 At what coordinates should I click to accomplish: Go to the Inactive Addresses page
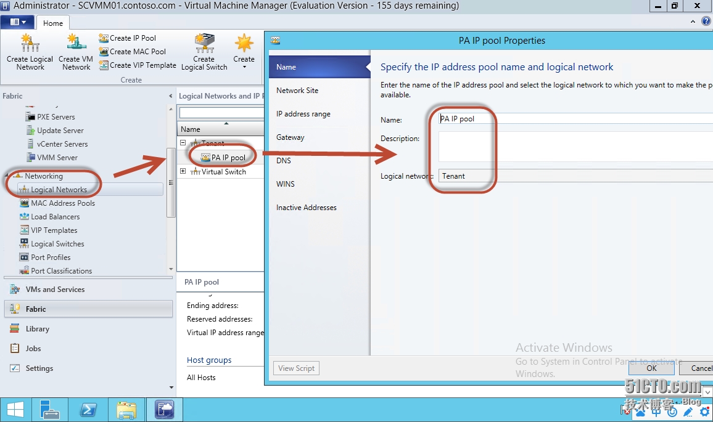319,208
